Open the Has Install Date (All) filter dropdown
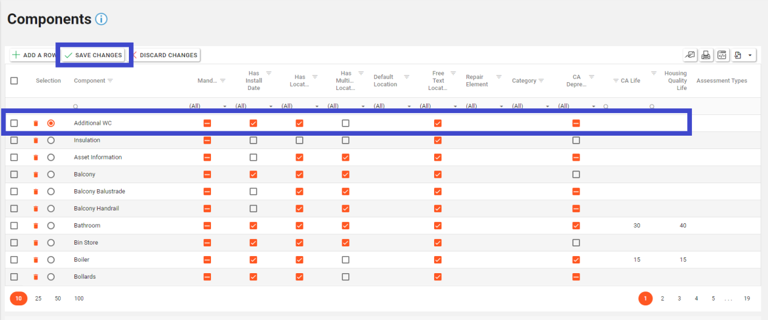This screenshot has width=768, height=320. [271, 106]
